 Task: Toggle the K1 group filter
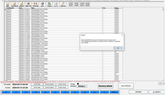click(x=6, y=92)
